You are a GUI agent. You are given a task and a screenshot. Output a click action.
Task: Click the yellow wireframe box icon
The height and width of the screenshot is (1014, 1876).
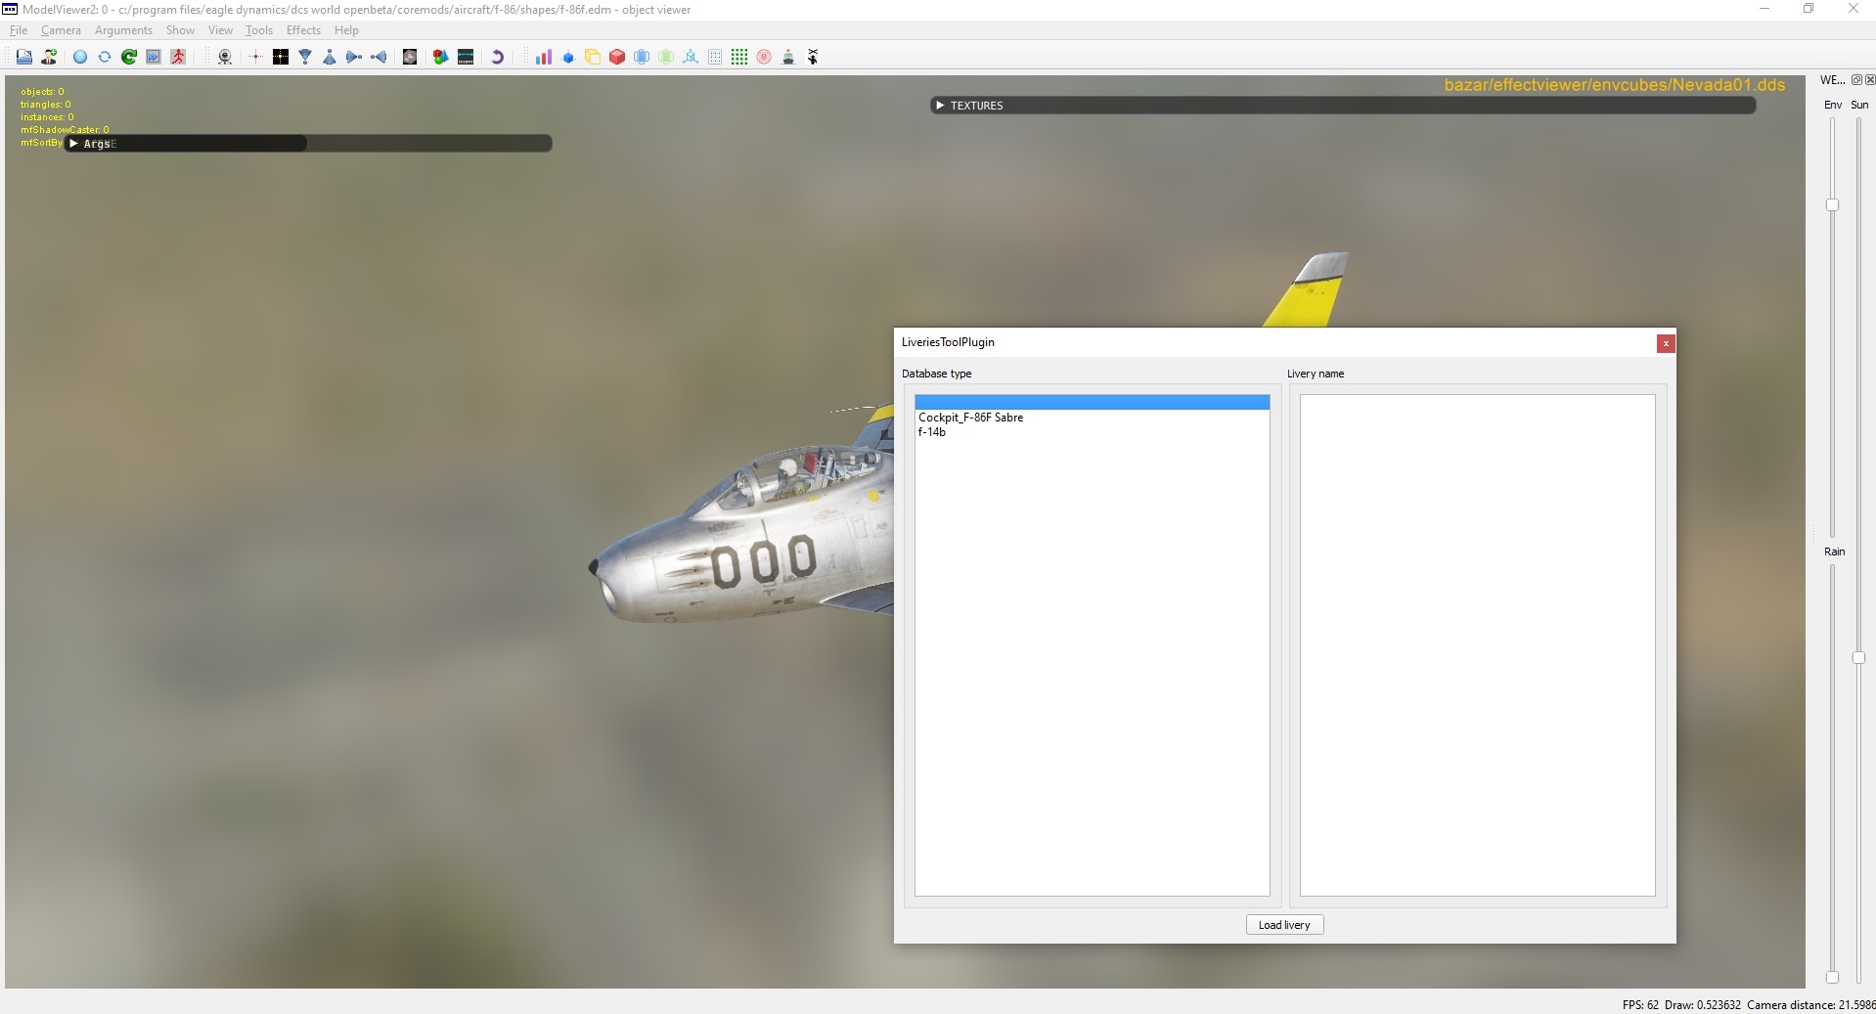(593, 57)
